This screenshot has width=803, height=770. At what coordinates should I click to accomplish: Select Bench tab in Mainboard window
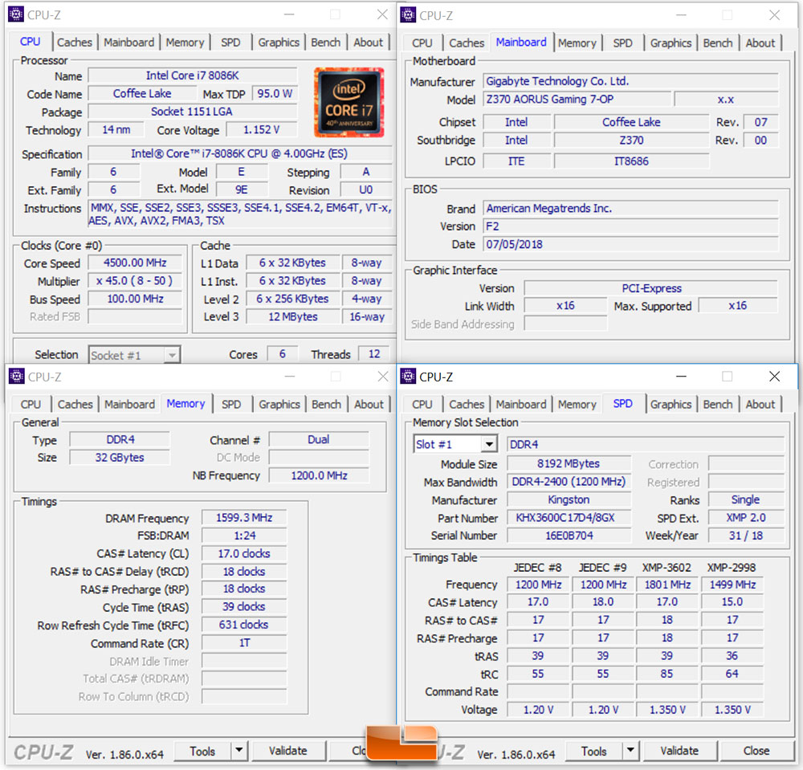click(717, 43)
